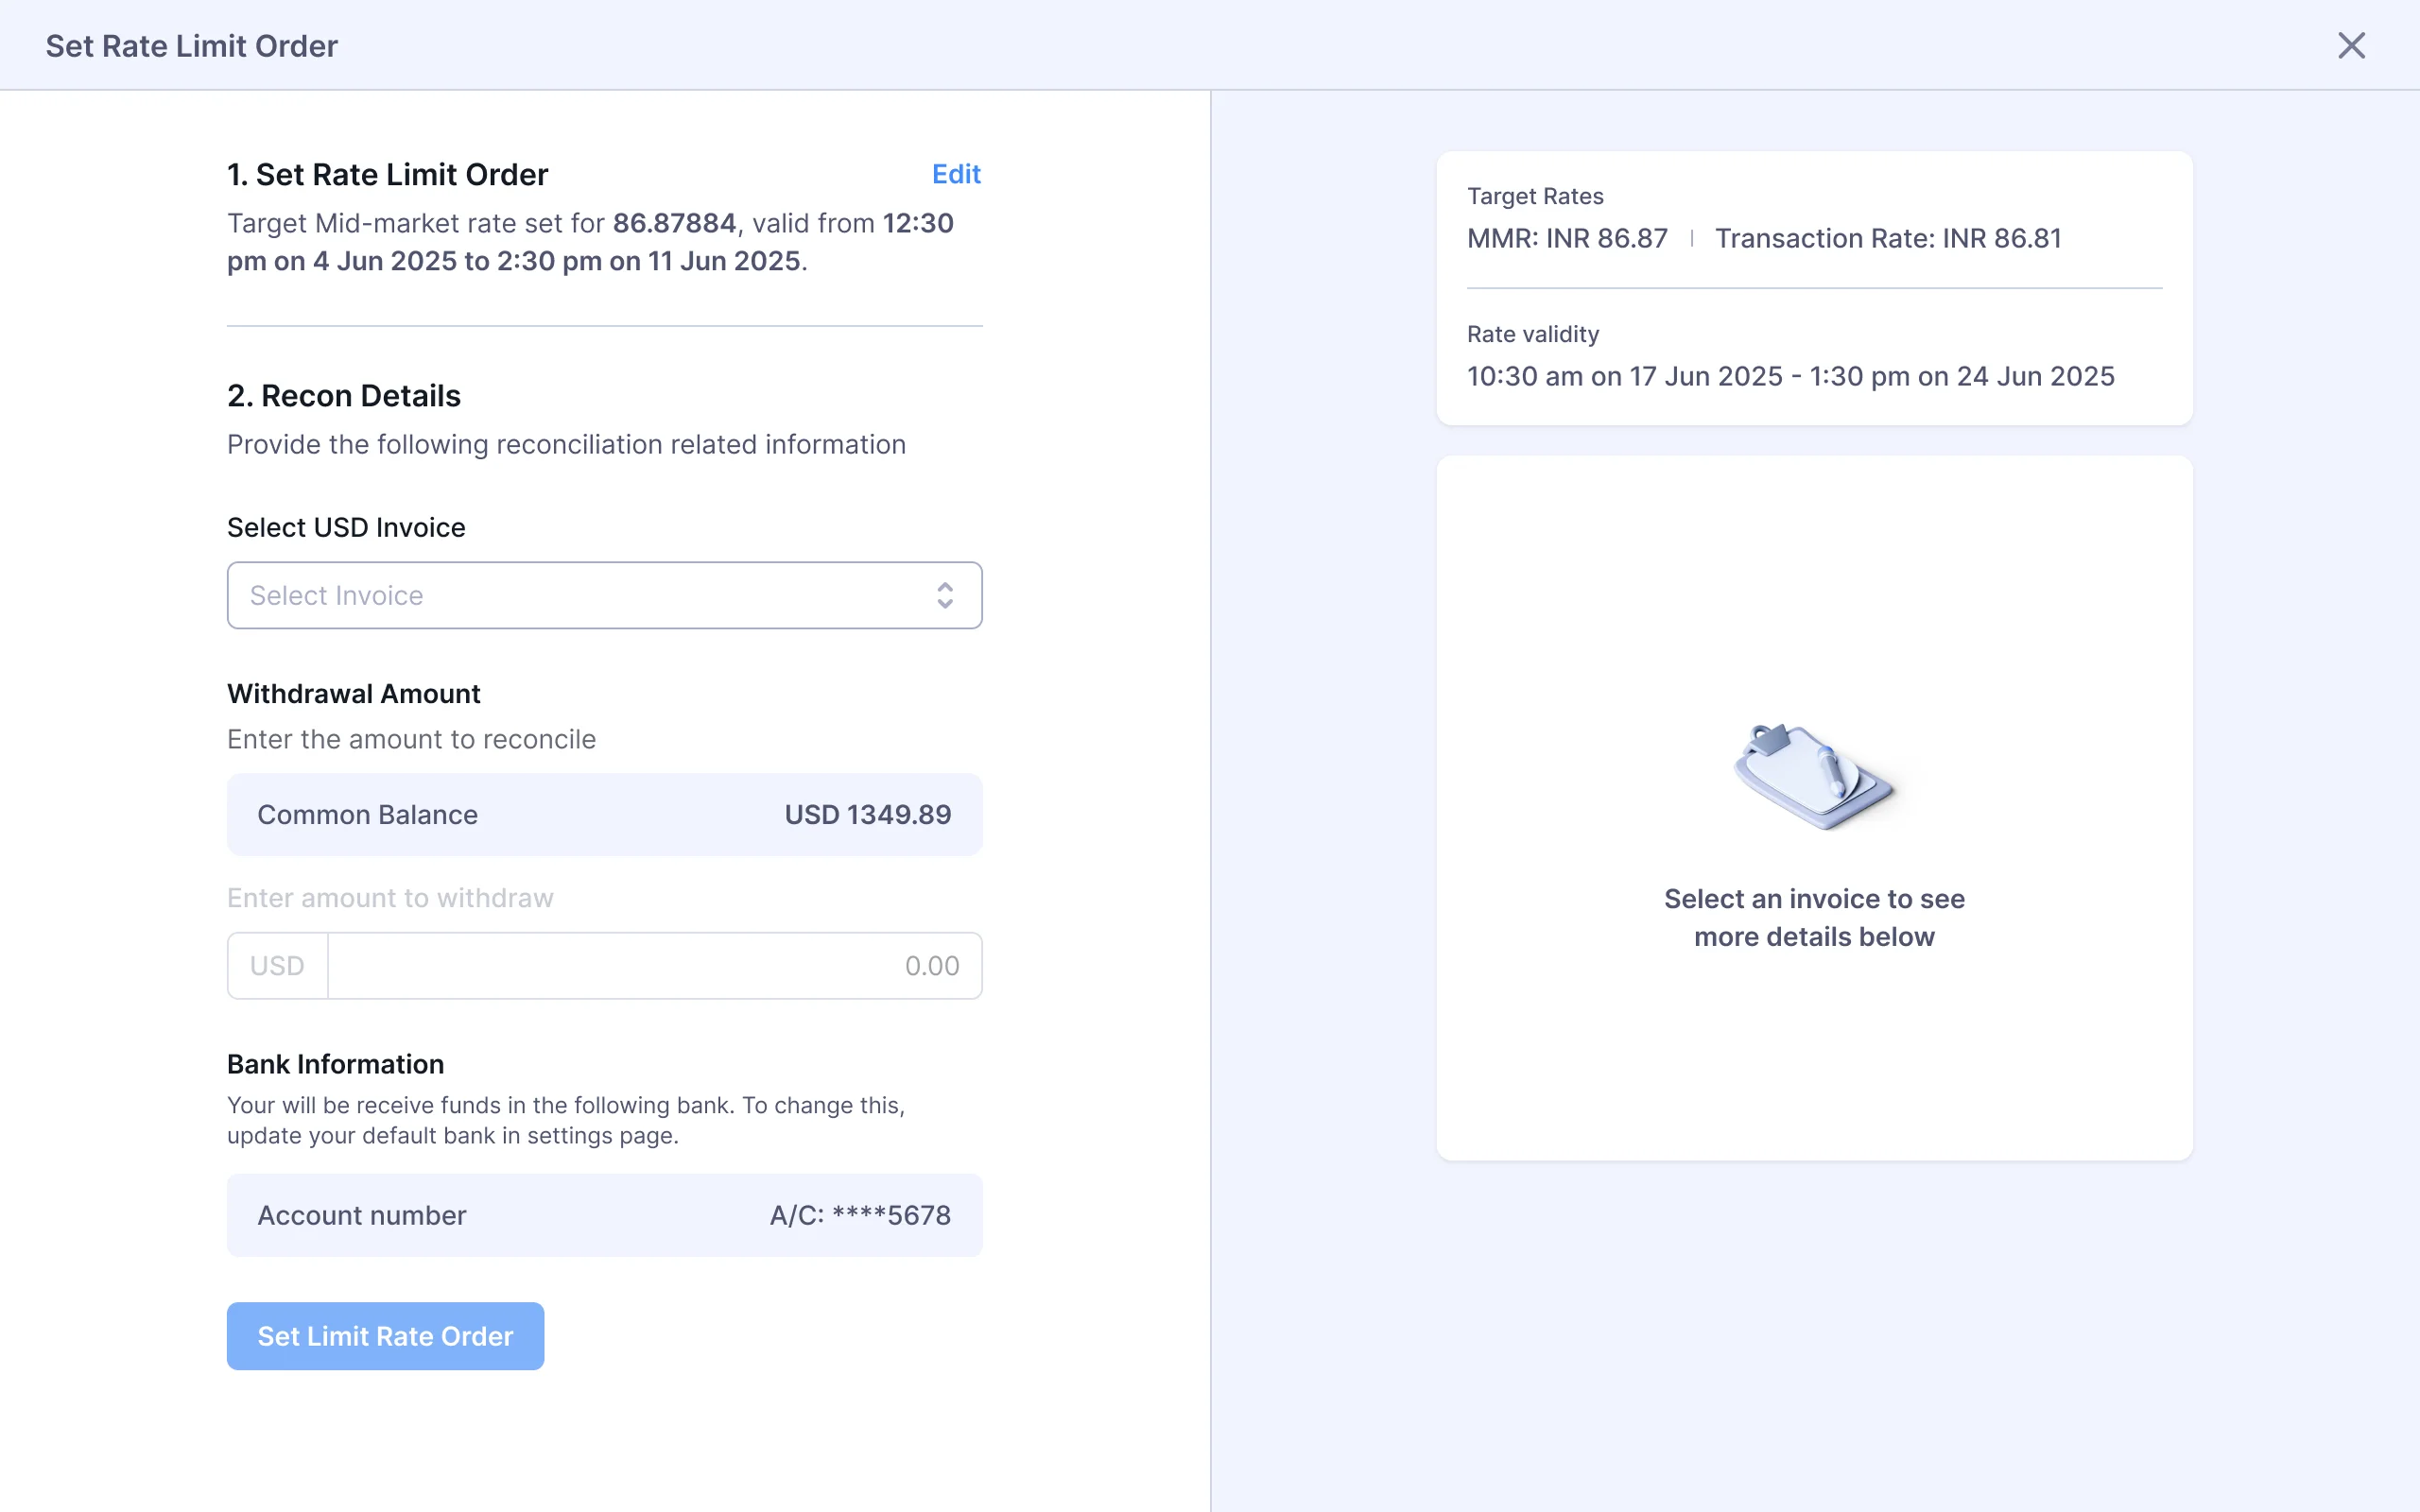Select the Common Balance row
The width and height of the screenshot is (2420, 1512).
(604, 814)
